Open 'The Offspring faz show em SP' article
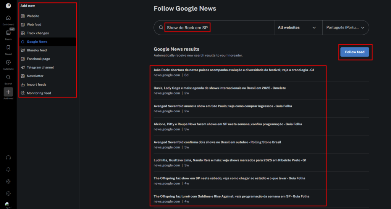Screen dimensions: 391x209 pyautogui.click(x=229, y=179)
